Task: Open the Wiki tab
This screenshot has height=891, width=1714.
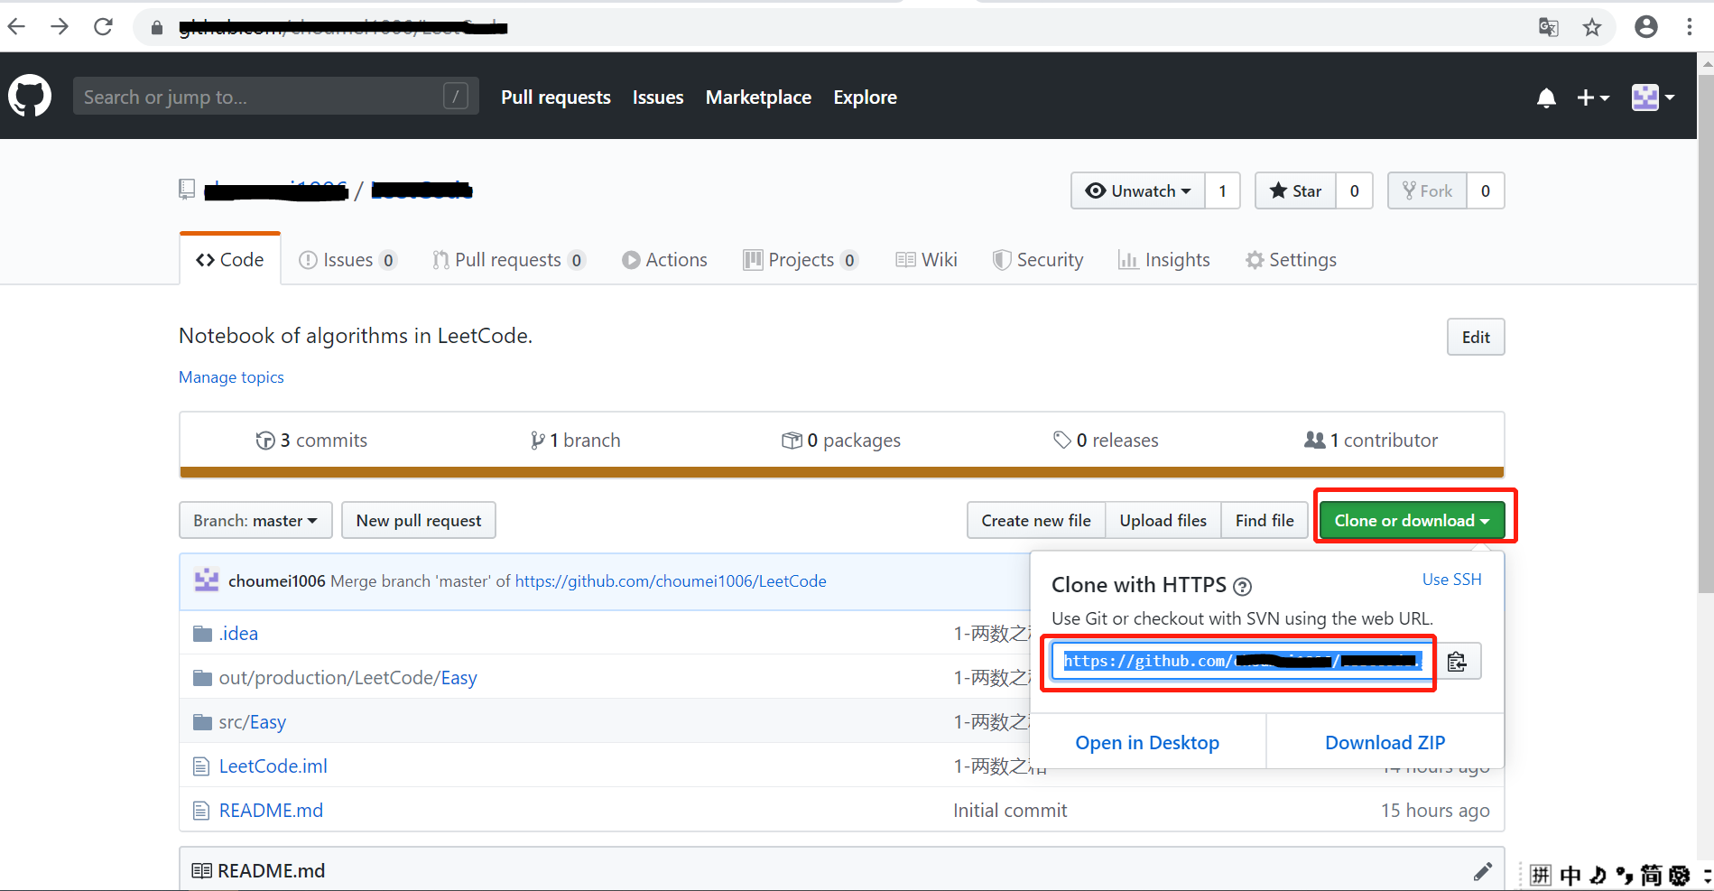Action: point(927,260)
